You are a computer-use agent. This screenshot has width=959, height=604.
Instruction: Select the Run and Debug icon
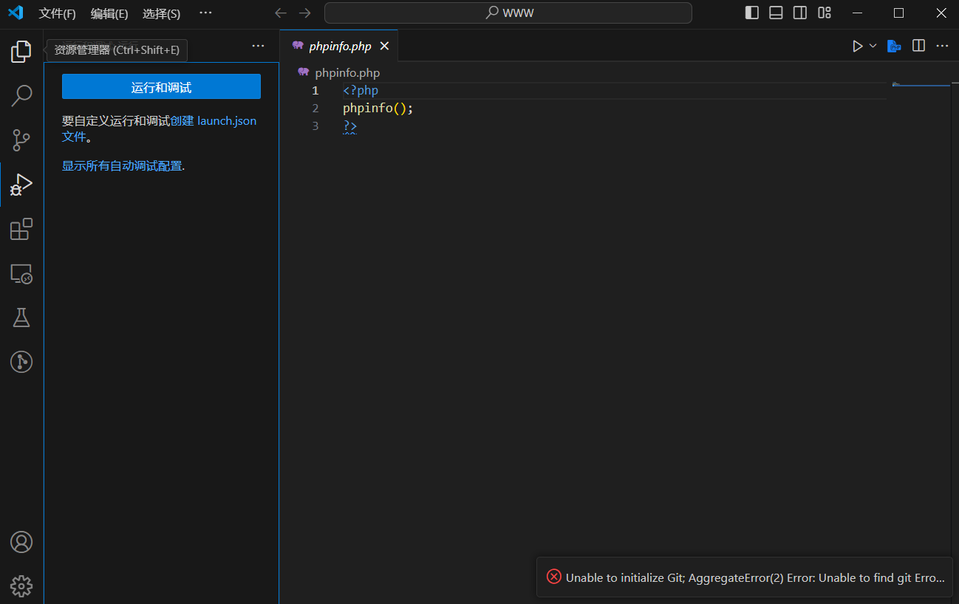click(x=21, y=185)
